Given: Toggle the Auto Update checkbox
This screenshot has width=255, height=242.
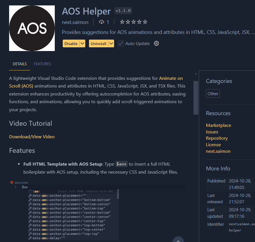Looking at the screenshot, I should click(x=121, y=44).
